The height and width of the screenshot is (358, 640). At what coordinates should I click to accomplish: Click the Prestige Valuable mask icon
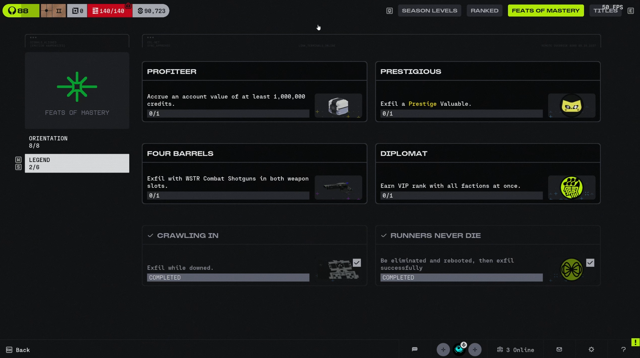(572, 106)
